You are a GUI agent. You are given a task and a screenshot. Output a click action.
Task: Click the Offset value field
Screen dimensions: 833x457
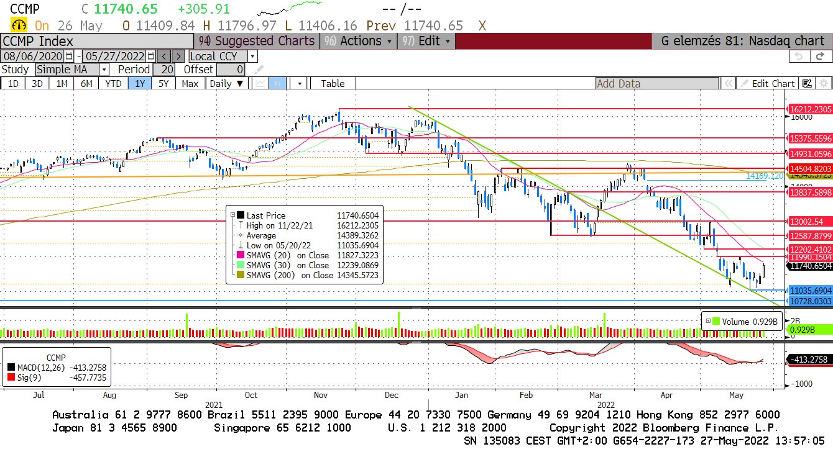coord(231,70)
